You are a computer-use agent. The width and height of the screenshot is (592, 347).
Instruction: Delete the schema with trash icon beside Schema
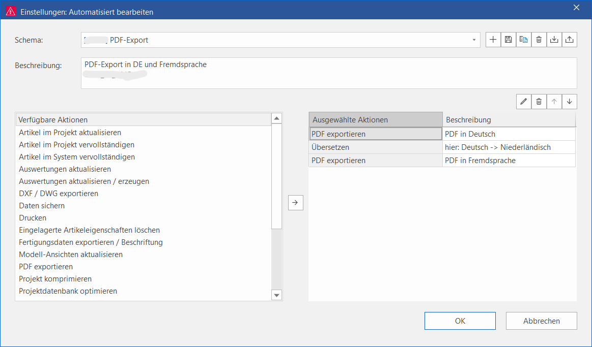[539, 40]
